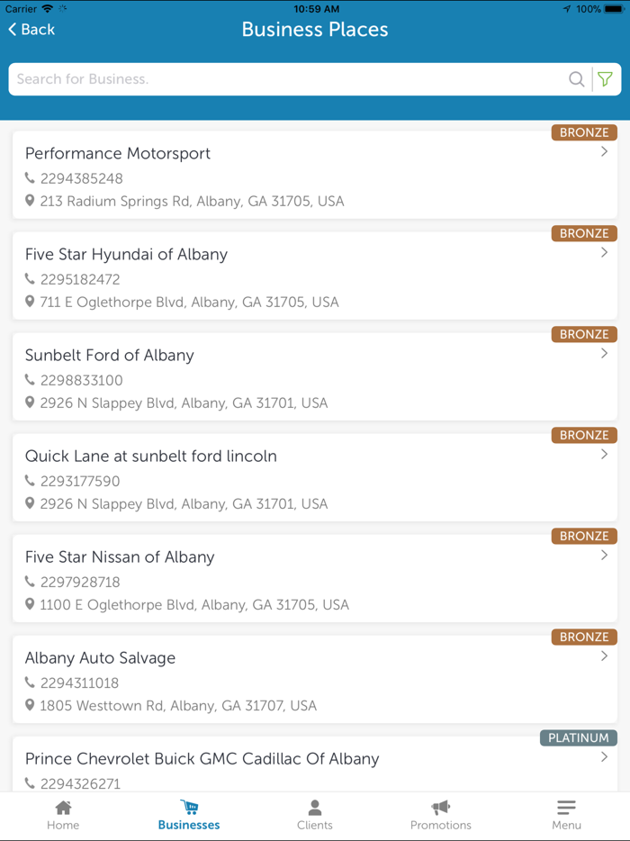The height and width of the screenshot is (841, 630).
Task: Switch to the Clients tab
Action: click(315, 815)
